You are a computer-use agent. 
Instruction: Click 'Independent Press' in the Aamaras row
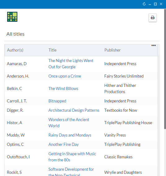coord(120,64)
